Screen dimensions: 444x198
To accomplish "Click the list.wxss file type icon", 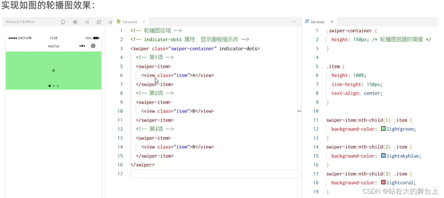I will (307, 22).
